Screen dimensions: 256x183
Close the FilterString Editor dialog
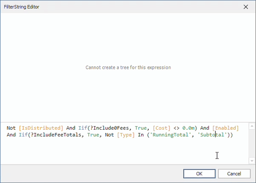pos(246,7)
